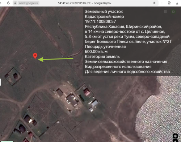Open the Google account avatar Ю
The height and width of the screenshot is (142, 181).
coord(173,12)
